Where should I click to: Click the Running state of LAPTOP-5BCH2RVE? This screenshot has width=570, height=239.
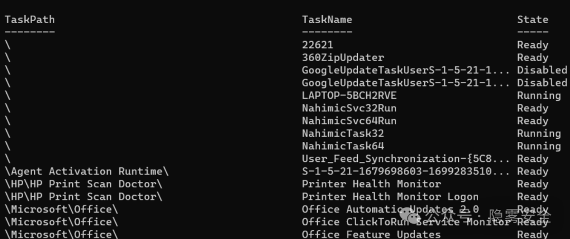point(538,96)
